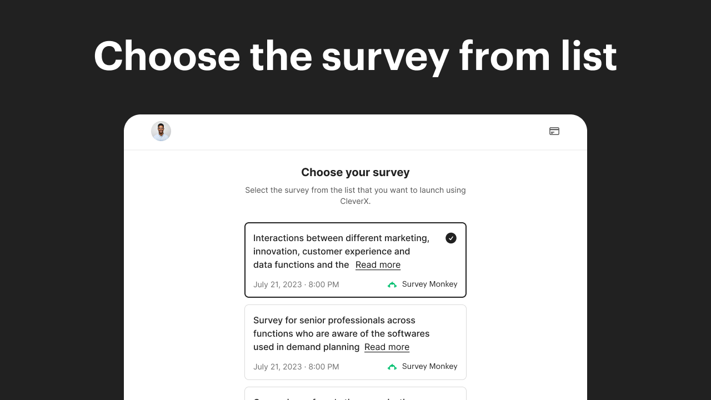Expand the demand planning survey description
Viewport: 711px width, 400px height.
[x=387, y=347]
